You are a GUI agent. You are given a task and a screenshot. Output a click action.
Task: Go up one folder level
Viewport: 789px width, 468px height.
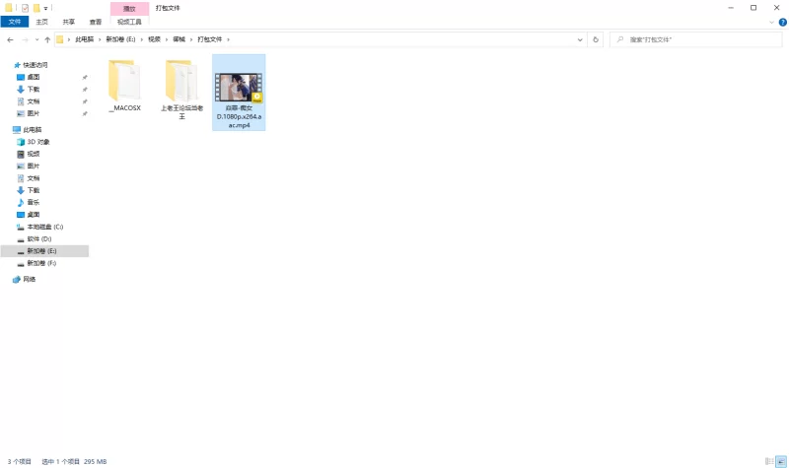pyautogui.click(x=47, y=39)
